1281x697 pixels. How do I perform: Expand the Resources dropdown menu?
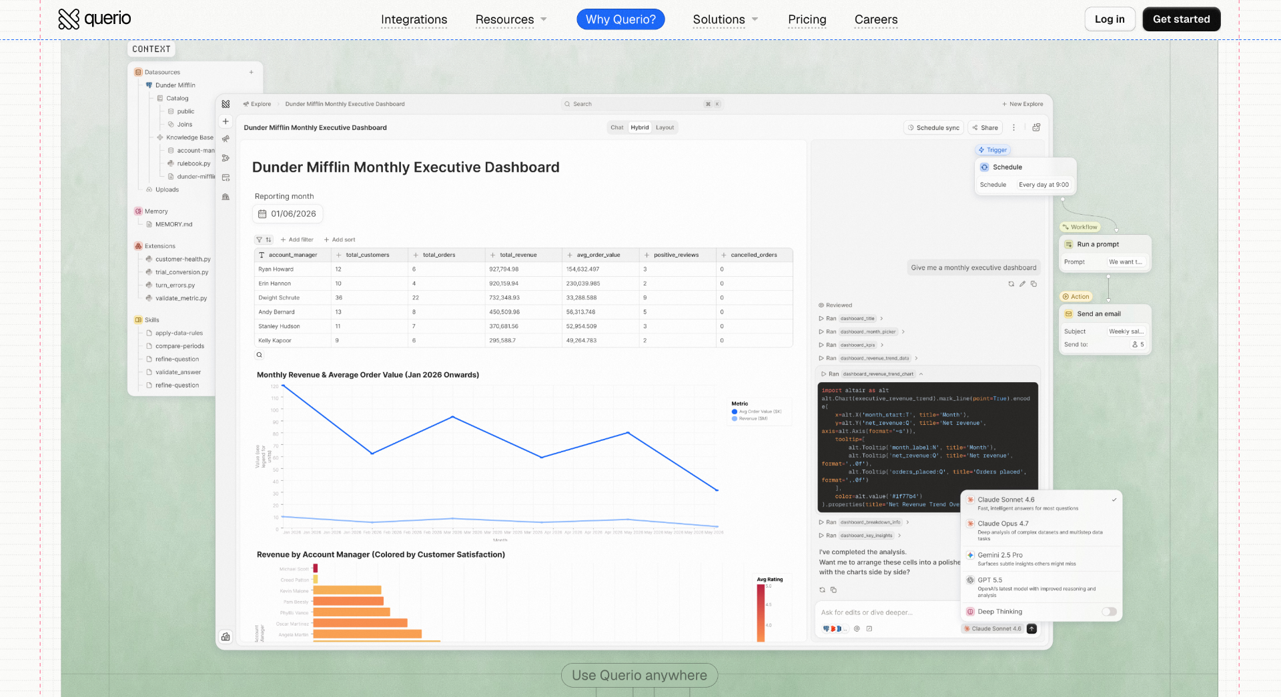(511, 19)
